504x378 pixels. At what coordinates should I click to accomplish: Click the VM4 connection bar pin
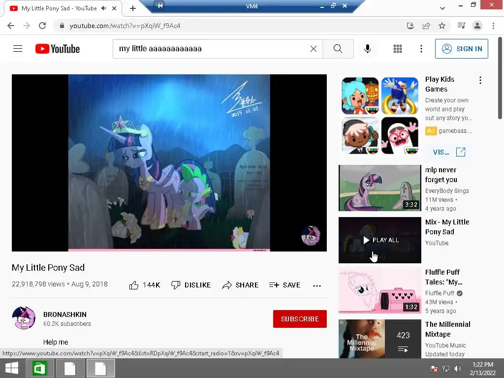click(x=159, y=5)
